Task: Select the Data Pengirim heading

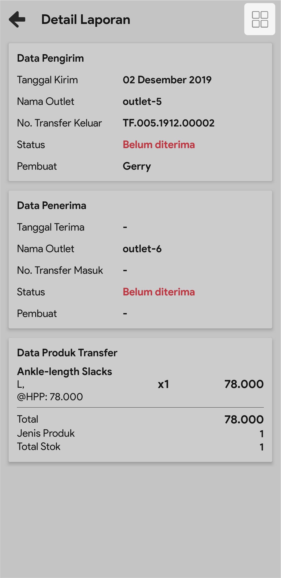Action: tap(50, 58)
